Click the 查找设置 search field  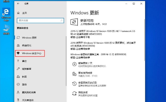coord(40,20)
